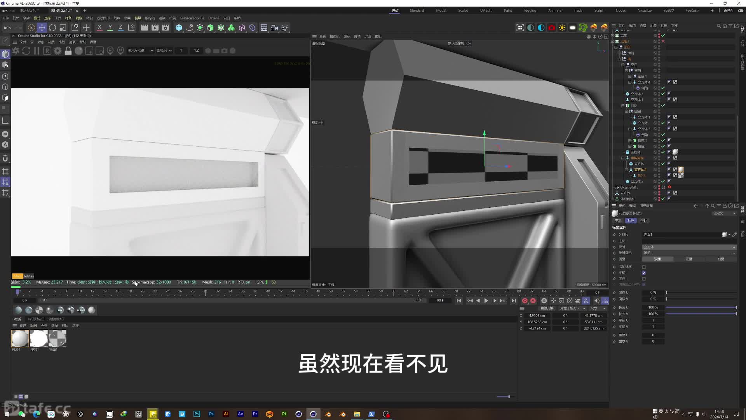This screenshot has height=420, width=746.
Task: Open the Greyscalegorilla menu
Action: (192, 18)
